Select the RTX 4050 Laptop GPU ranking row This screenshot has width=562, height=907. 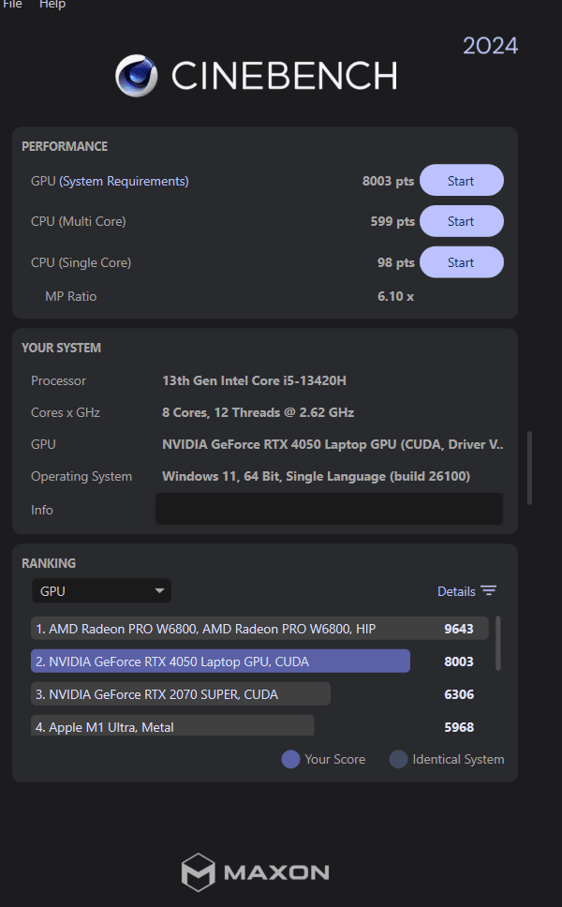(220, 662)
